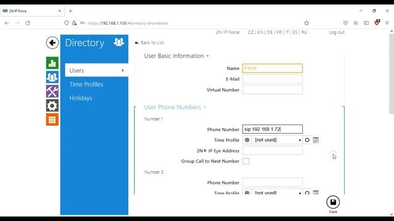Open the browser library icon

(x=356, y=23)
